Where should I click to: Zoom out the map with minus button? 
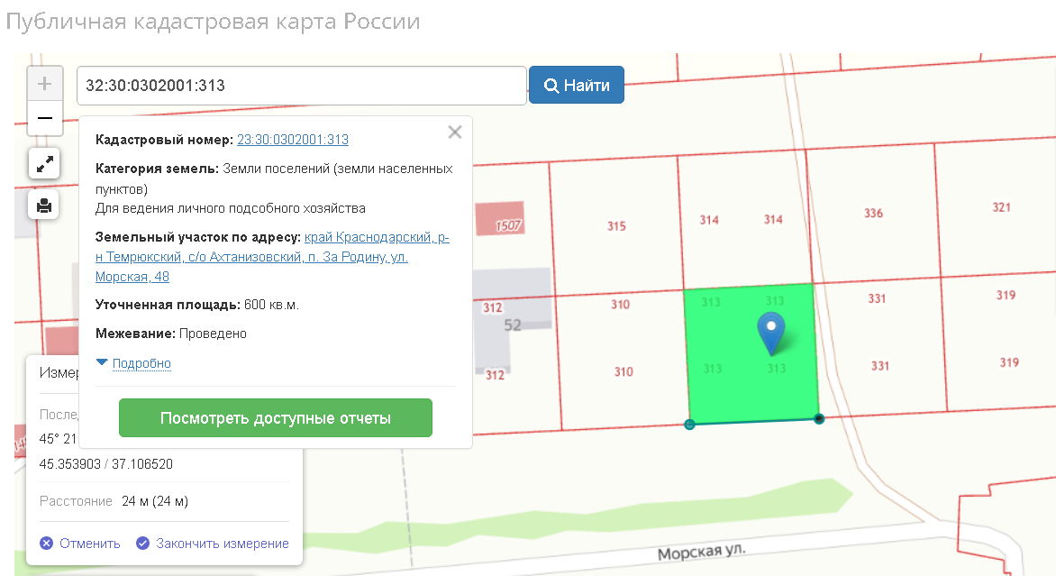click(44, 119)
